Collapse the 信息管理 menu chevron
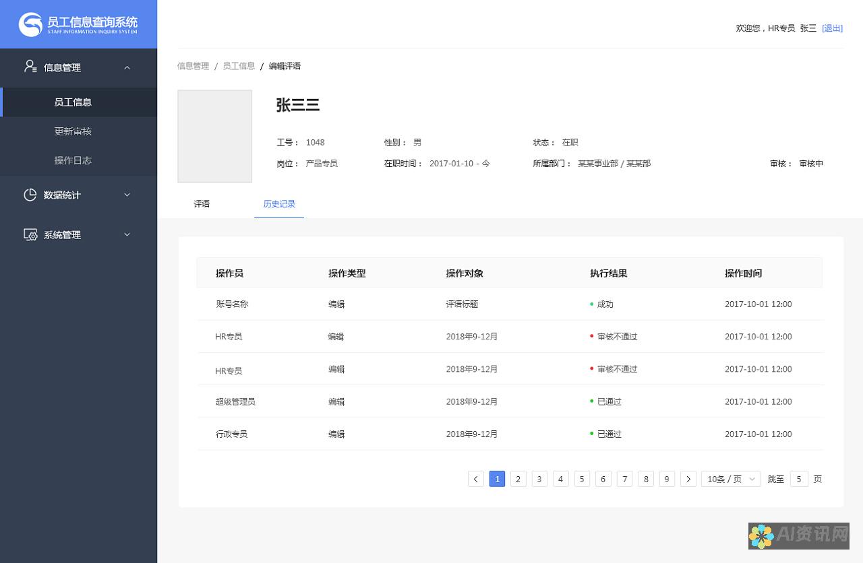Image resolution: width=863 pixels, height=563 pixels. pos(127,67)
